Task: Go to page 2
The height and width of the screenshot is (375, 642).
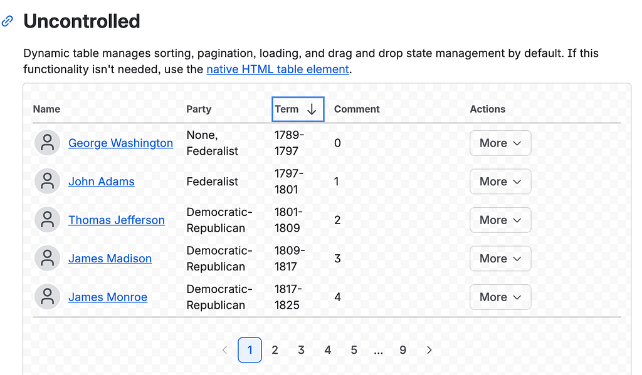Action: 275,350
